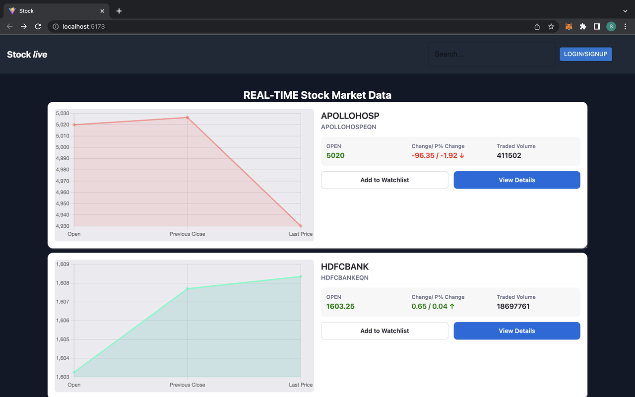Click the traded volume 411502

tap(509, 155)
